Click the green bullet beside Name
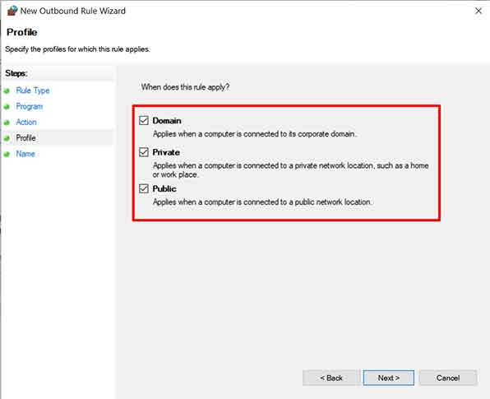Viewport: 490px width, 399px height. (7, 154)
